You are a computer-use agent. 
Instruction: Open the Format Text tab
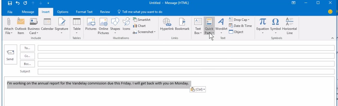pyautogui.click(x=84, y=12)
